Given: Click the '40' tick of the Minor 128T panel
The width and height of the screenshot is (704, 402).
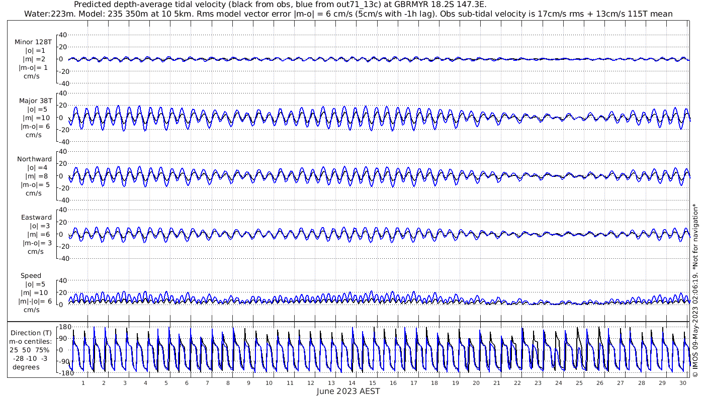Looking at the screenshot, I should click(x=63, y=35).
